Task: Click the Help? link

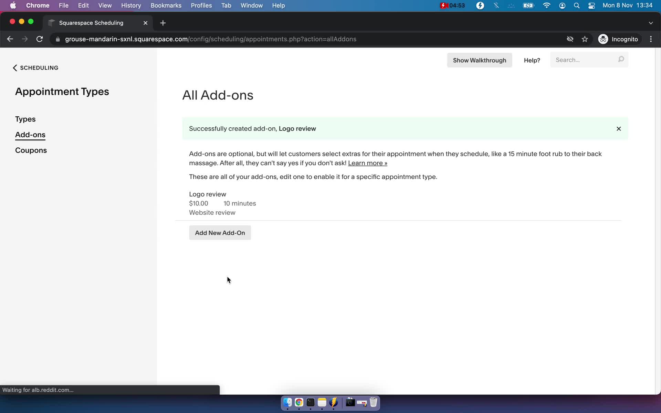Action: pyautogui.click(x=532, y=60)
